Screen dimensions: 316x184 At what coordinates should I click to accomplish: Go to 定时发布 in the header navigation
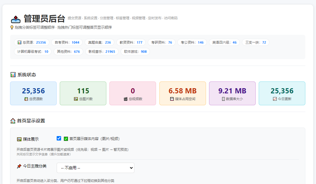point(154,18)
